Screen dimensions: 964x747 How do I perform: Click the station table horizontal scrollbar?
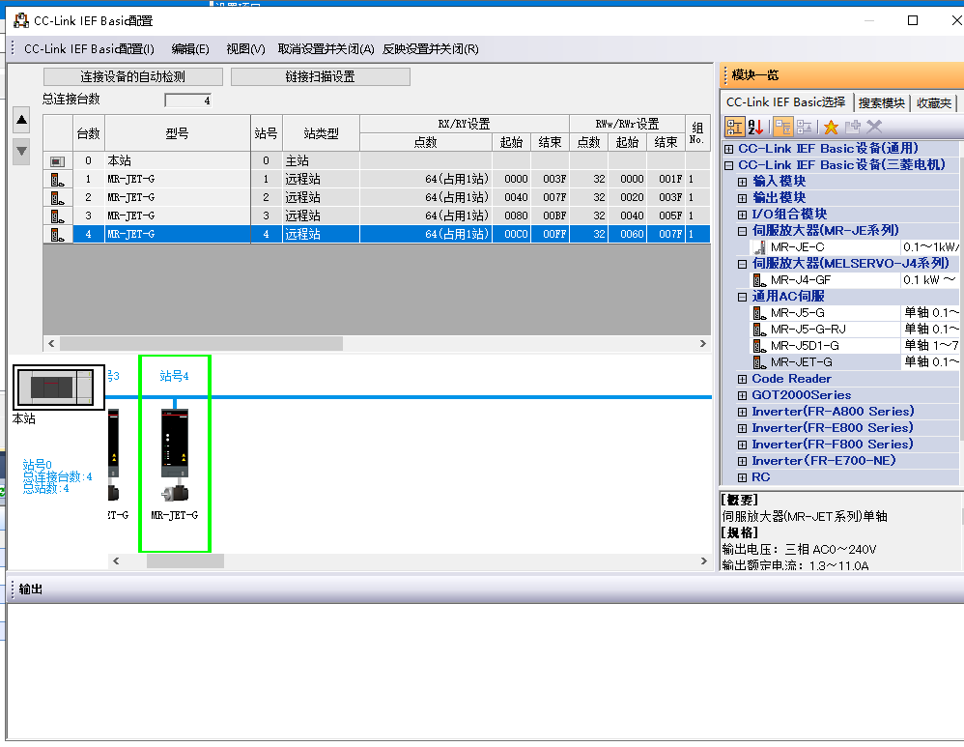click(201, 343)
